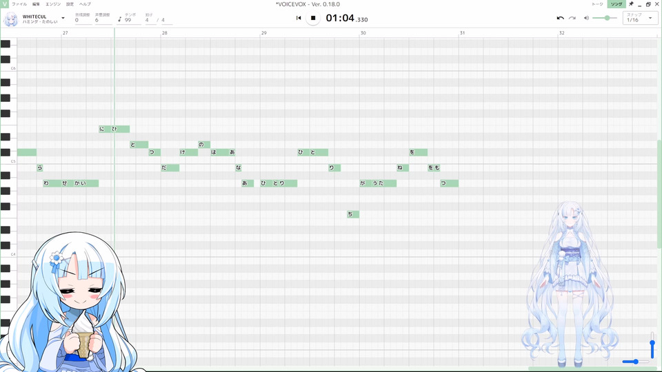Select the な note
Image resolution: width=662 pixels, height=372 pixels.
tap(238, 168)
